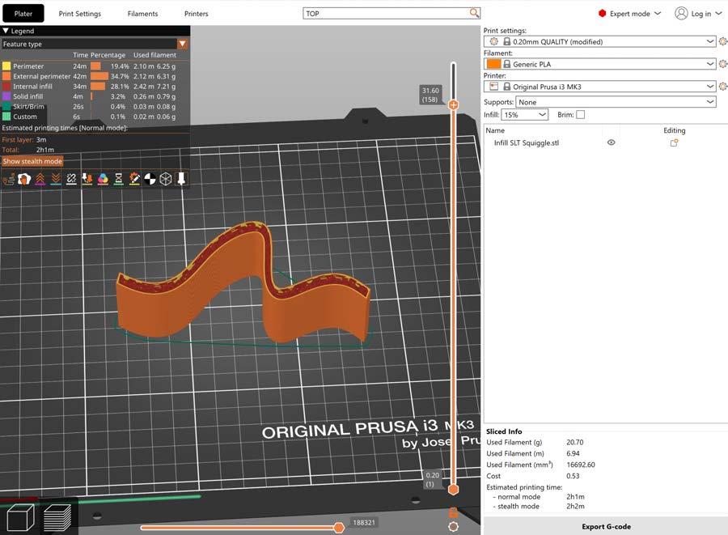
Task: Toggle the pause prints hourglass icon
Action: (x=119, y=179)
